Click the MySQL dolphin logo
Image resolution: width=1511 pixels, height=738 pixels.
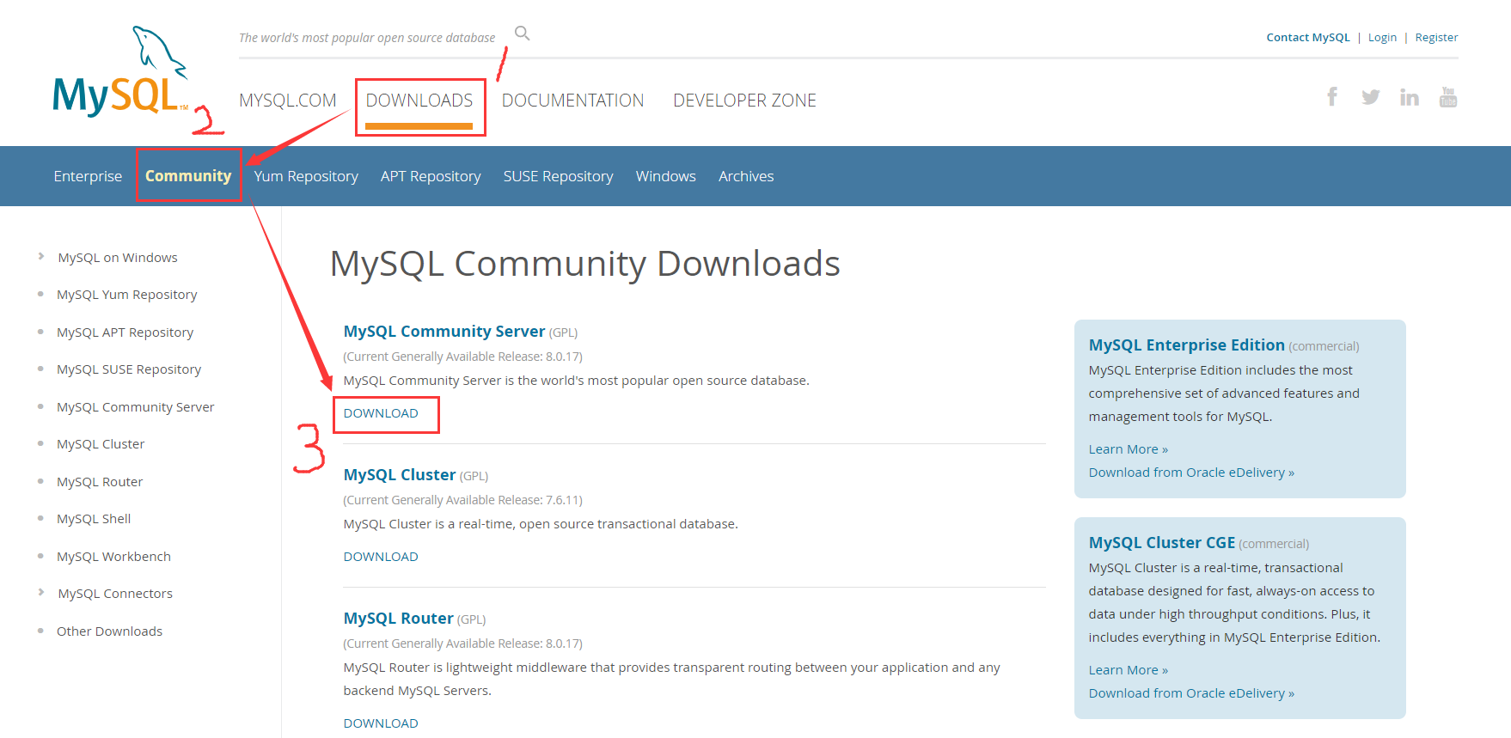[x=120, y=72]
